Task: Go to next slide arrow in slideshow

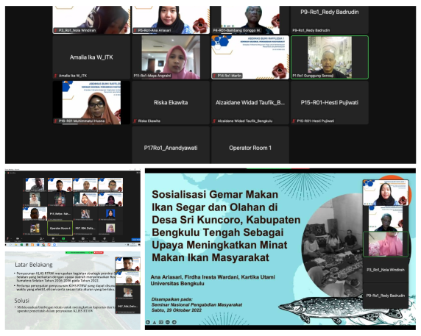Action: pos(174,322)
